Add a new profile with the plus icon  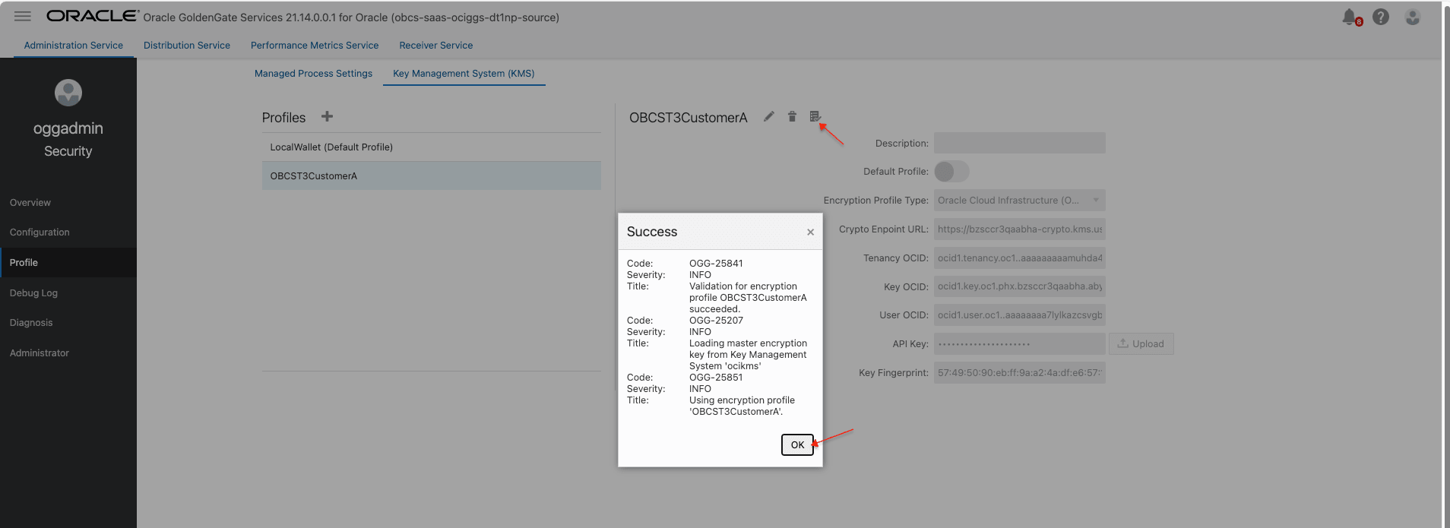click(327, 116)
